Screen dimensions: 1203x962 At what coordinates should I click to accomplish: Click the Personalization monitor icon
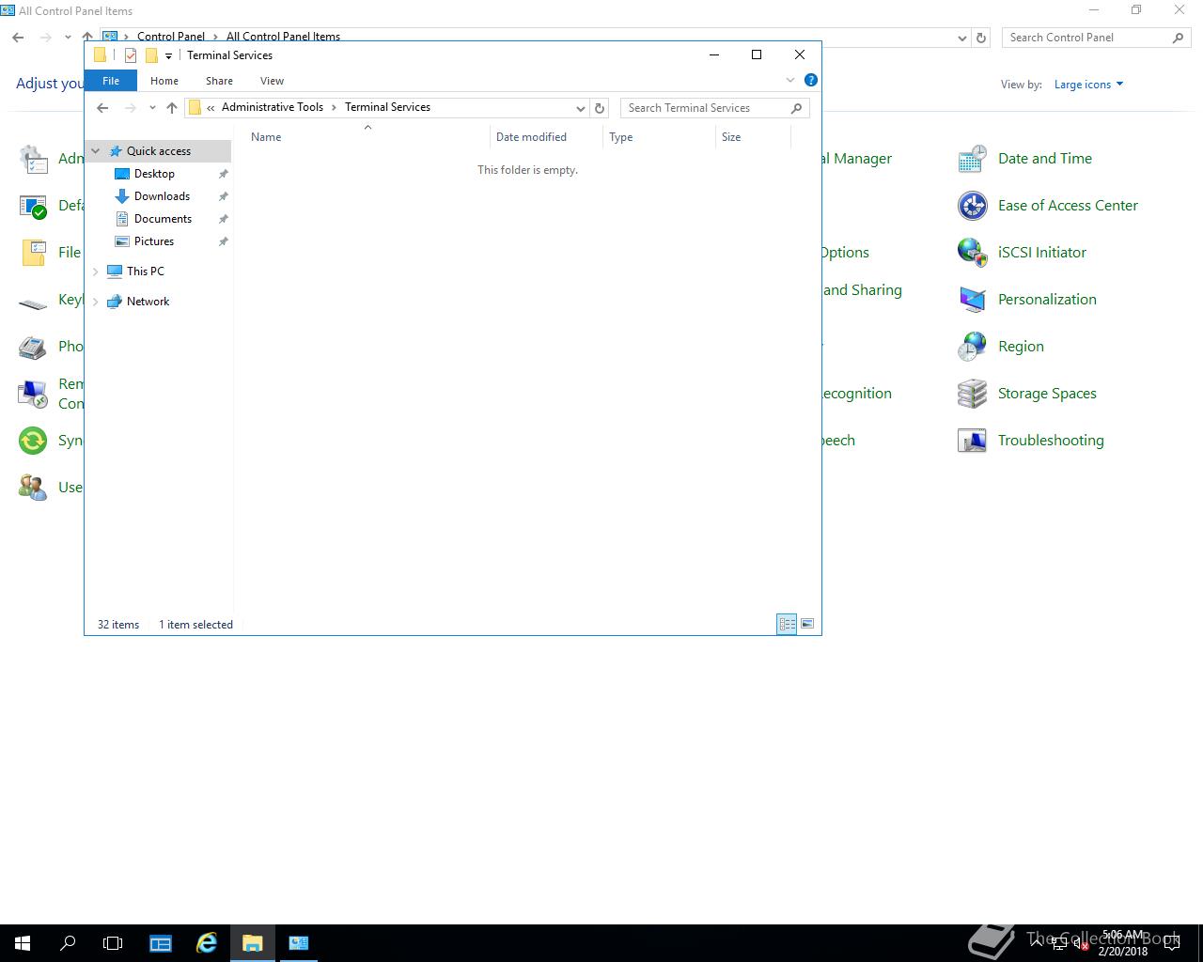pos(972,300)
